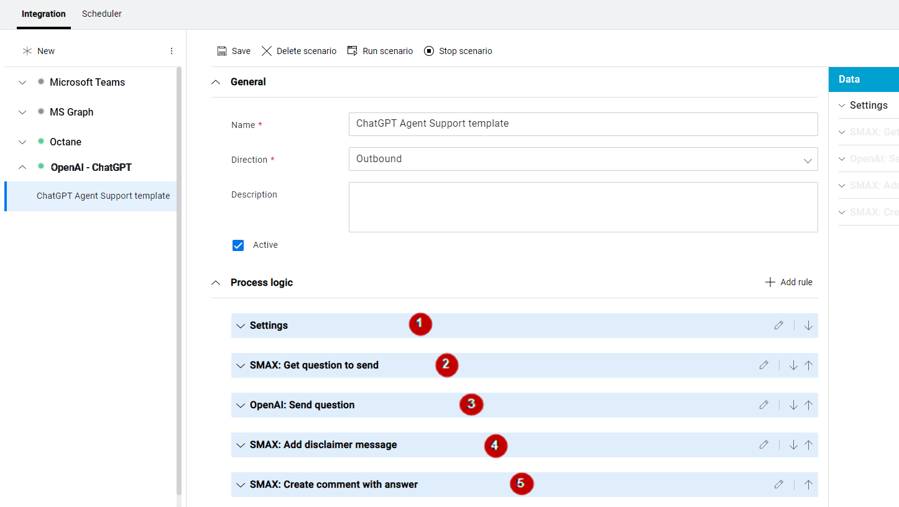Screen dimensions: 899x507
Task: Expand the Microsoft Teams tree node
Action: [x=22, y=82]
